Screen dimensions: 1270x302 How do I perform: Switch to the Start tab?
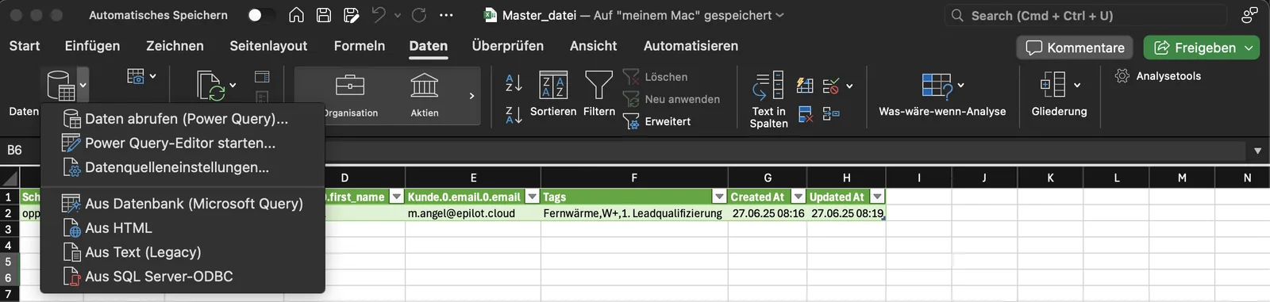pos(25,46)
